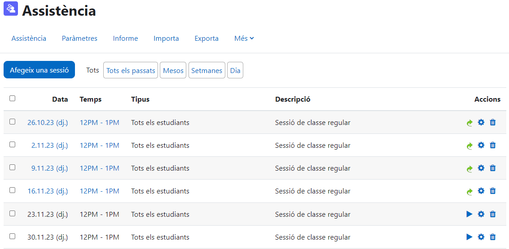Check the box for 9.11.23 session

pos(12,167)
